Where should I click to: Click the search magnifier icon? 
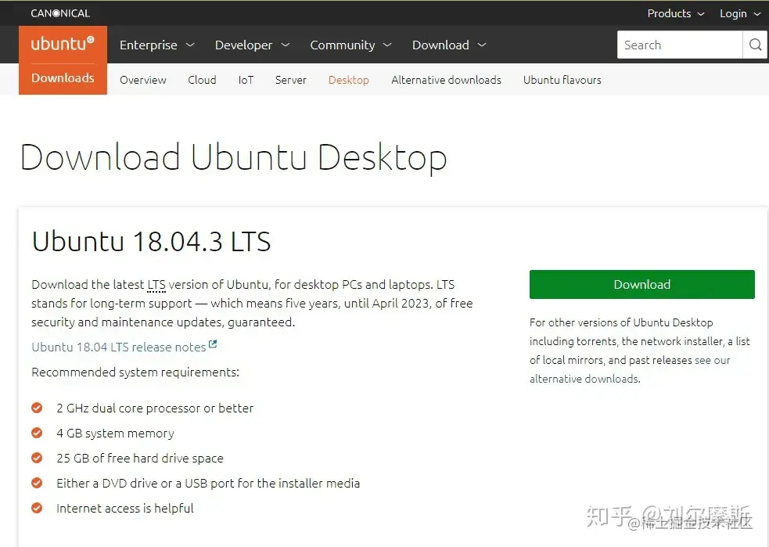[755, 45]
